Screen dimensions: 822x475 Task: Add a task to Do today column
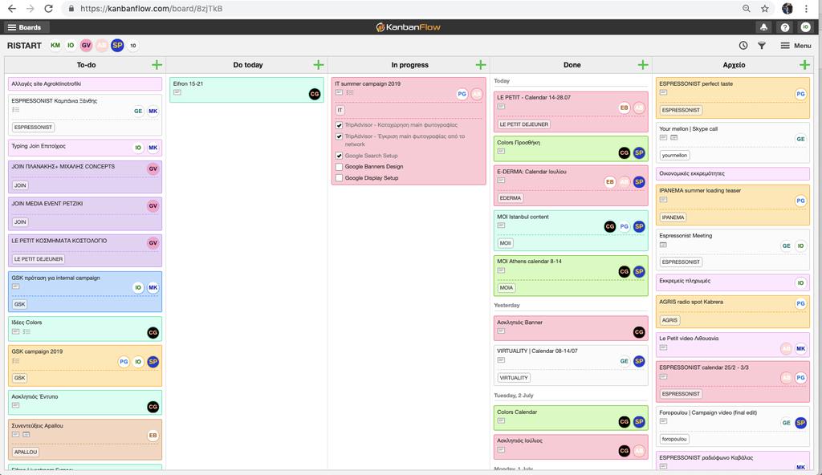point(318,64)
